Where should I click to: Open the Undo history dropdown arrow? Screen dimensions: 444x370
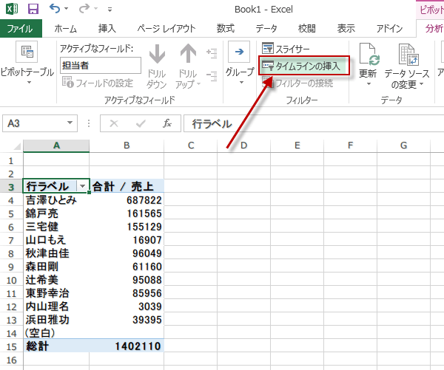click(70, 10)
